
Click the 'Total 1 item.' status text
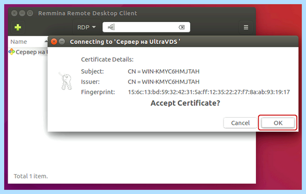[x=31, y=176]
